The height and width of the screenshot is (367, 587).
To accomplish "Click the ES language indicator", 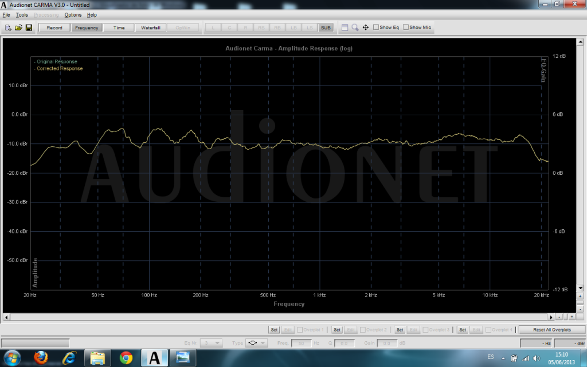I will [491, 357].
